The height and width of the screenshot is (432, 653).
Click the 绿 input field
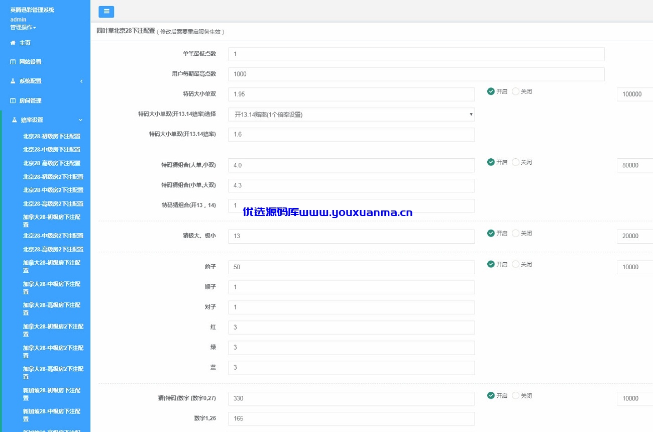352,348
